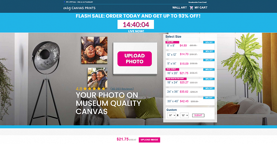Select the 8" x 8" size option
The width and height of the screenshot is (277, 144).
pos(190,46)
